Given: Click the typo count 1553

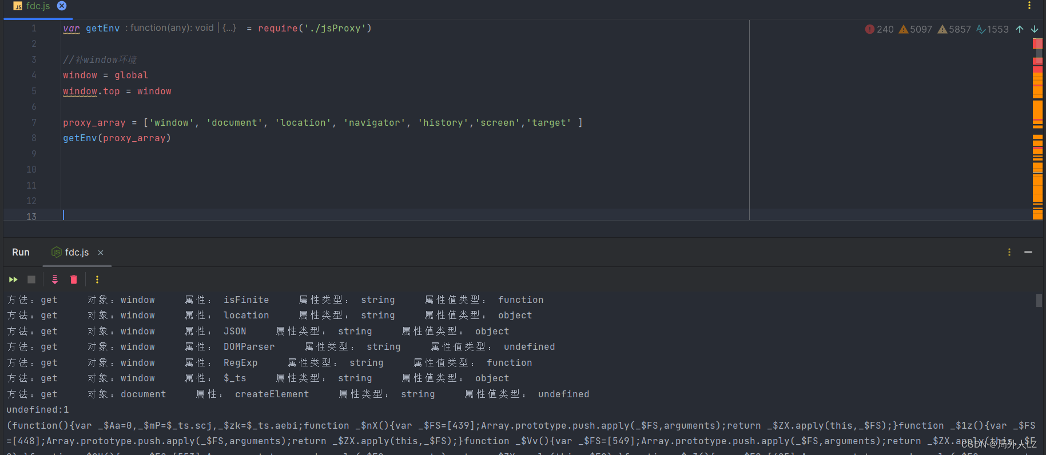Looking at the screenshot, I should click(x=992, y=29).
